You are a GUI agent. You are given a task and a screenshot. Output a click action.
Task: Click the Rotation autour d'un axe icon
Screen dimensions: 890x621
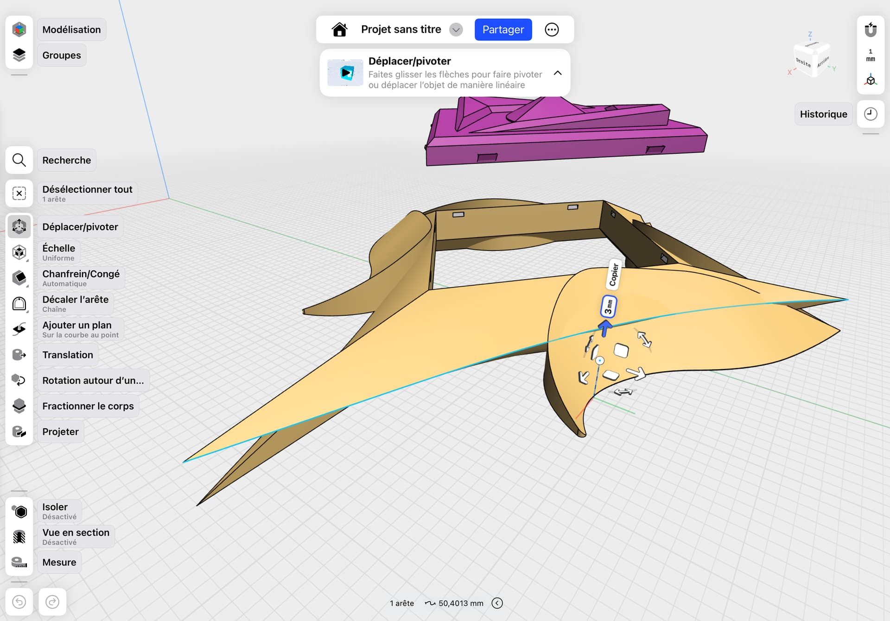(x=19, y=380)
